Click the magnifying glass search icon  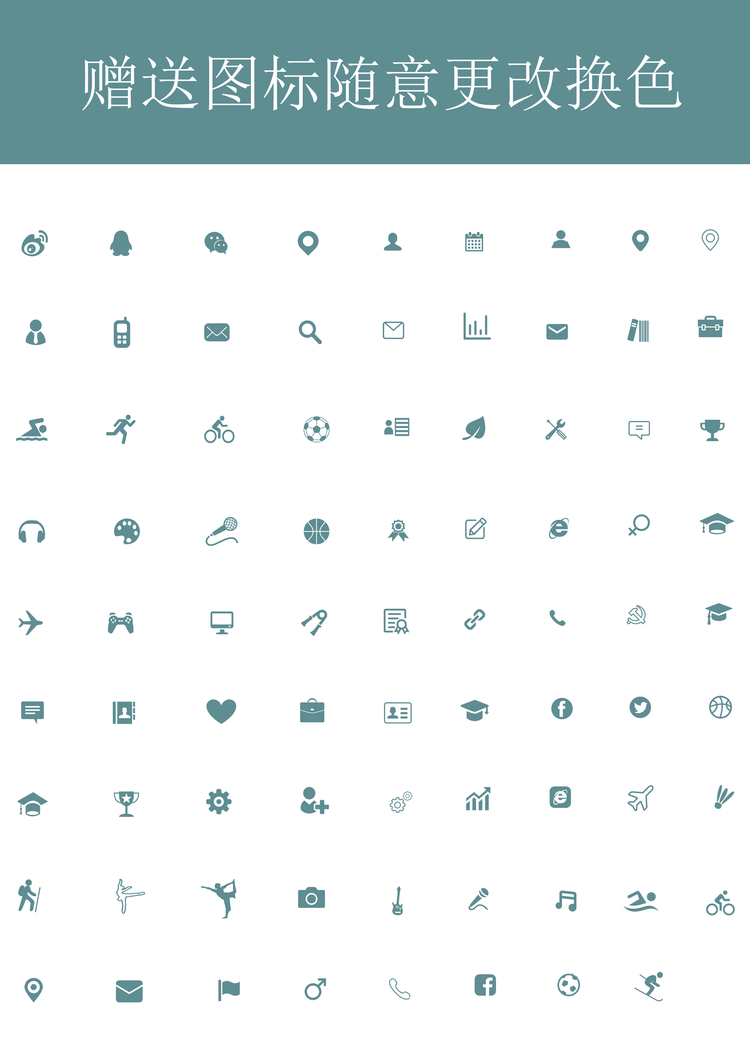tap(310, 332)
